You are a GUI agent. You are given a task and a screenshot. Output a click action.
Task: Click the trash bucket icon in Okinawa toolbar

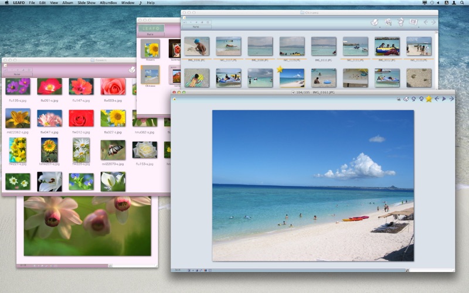(x=400, y=22)
